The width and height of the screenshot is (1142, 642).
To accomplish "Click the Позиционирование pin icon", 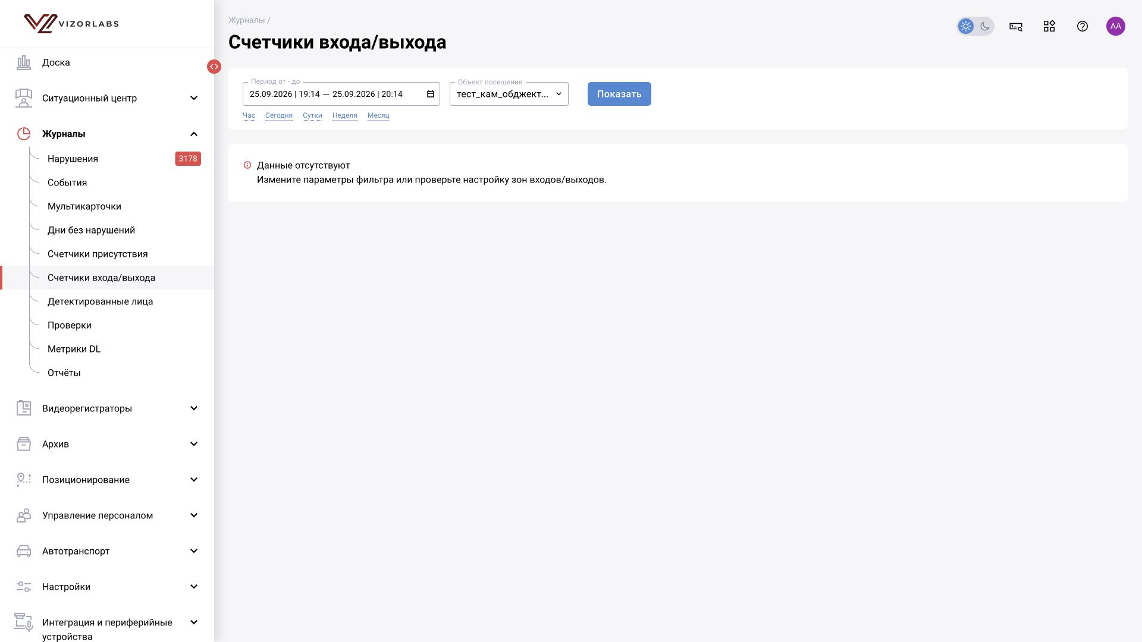I will (x=24, y=480).
